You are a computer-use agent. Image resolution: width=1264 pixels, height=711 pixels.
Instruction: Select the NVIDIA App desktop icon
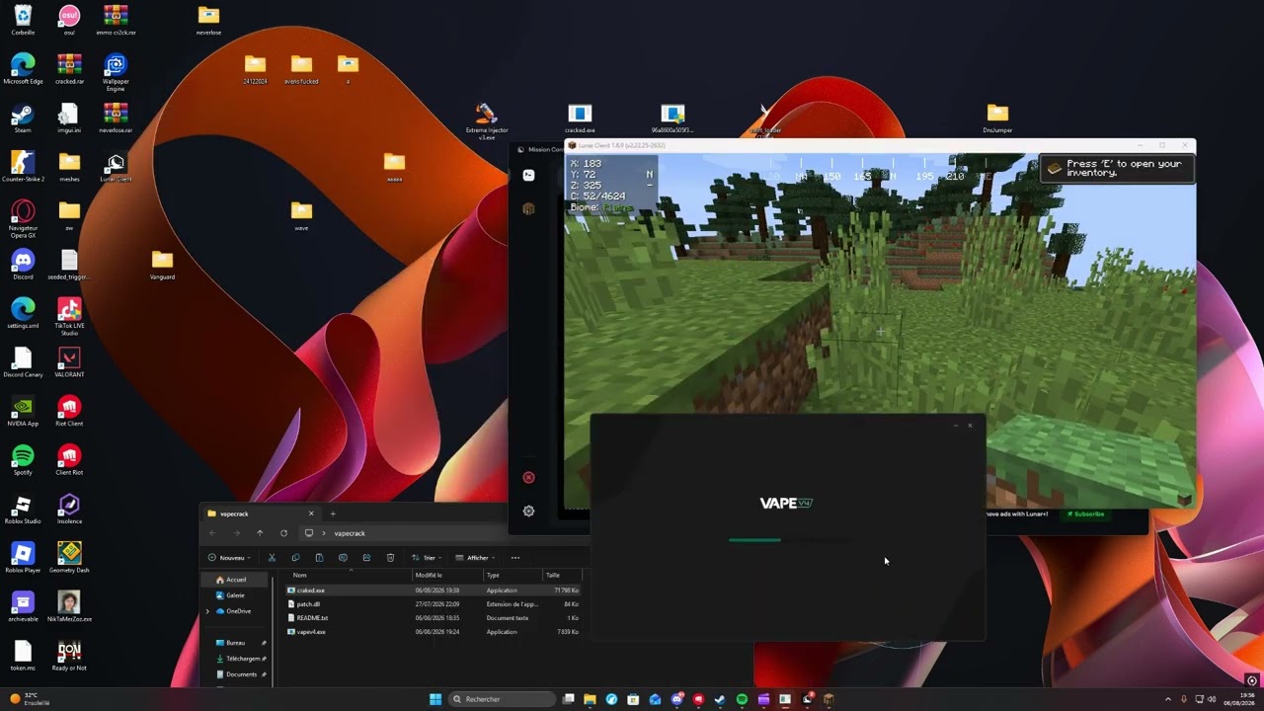[23, 410]
